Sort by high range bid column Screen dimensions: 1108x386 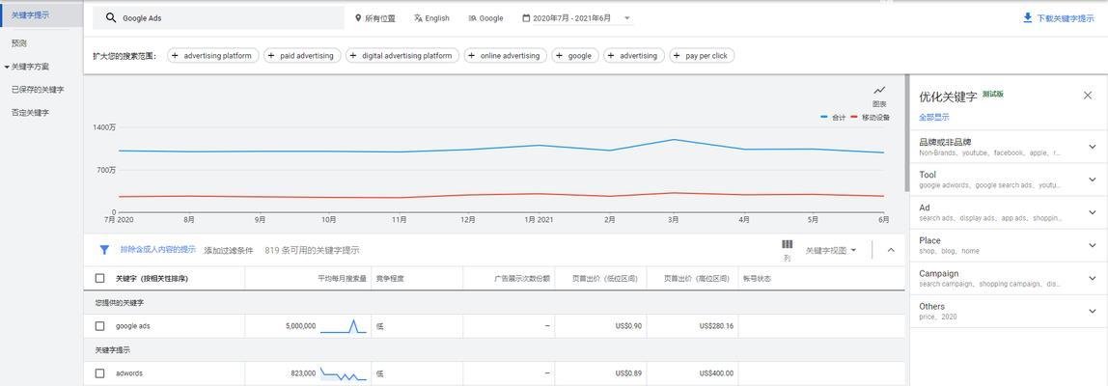pos(696,279)
